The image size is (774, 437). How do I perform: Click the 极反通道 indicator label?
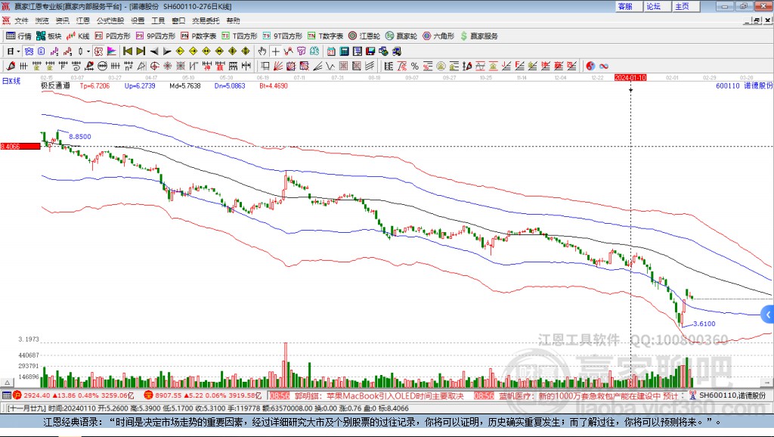coord(55,85)
